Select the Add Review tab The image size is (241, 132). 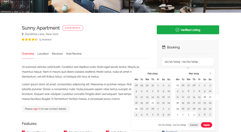[74, 54]
